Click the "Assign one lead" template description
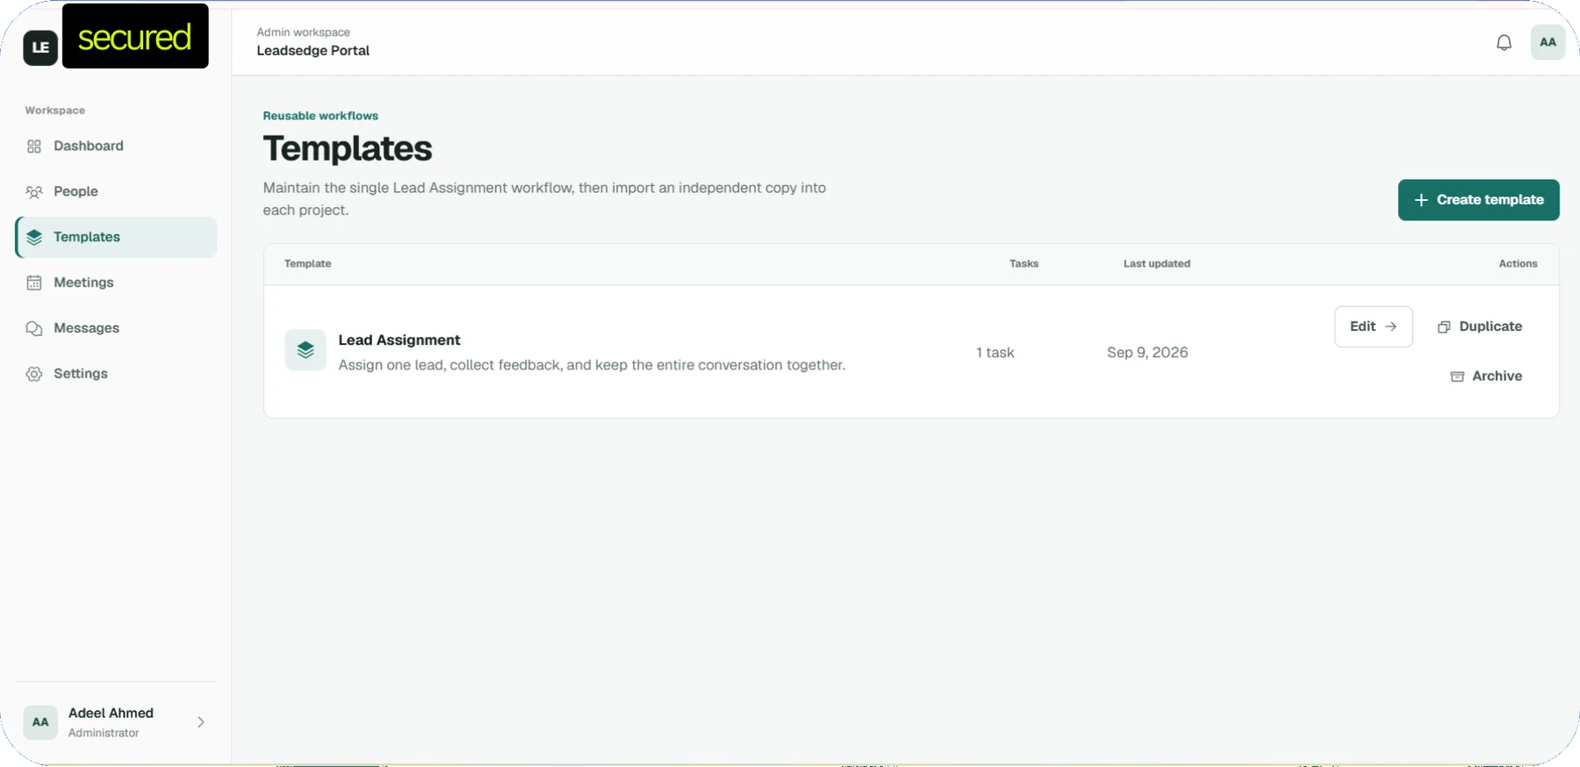 pos(592,365)
